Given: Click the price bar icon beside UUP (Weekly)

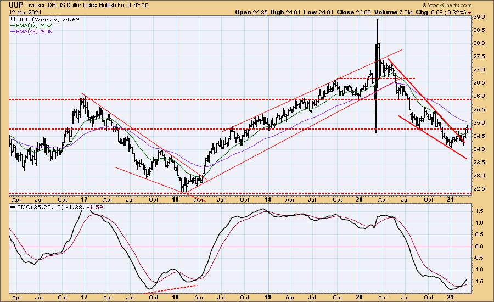Looking at the screenshot, I should [x=13, y=20].
